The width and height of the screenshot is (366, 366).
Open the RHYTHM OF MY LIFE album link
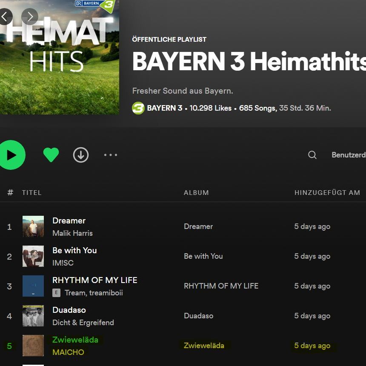tap(221, 286)
